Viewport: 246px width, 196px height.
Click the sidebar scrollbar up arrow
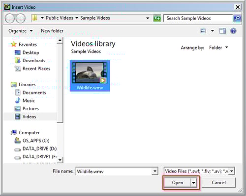[x=60, y=40]
